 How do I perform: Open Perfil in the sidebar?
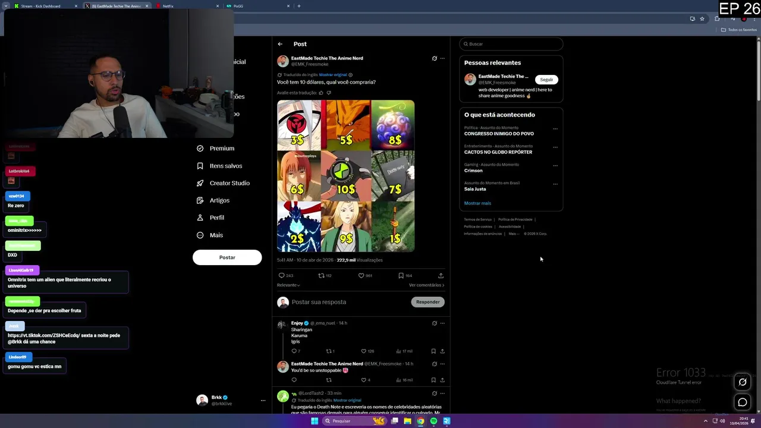(210, 218)
